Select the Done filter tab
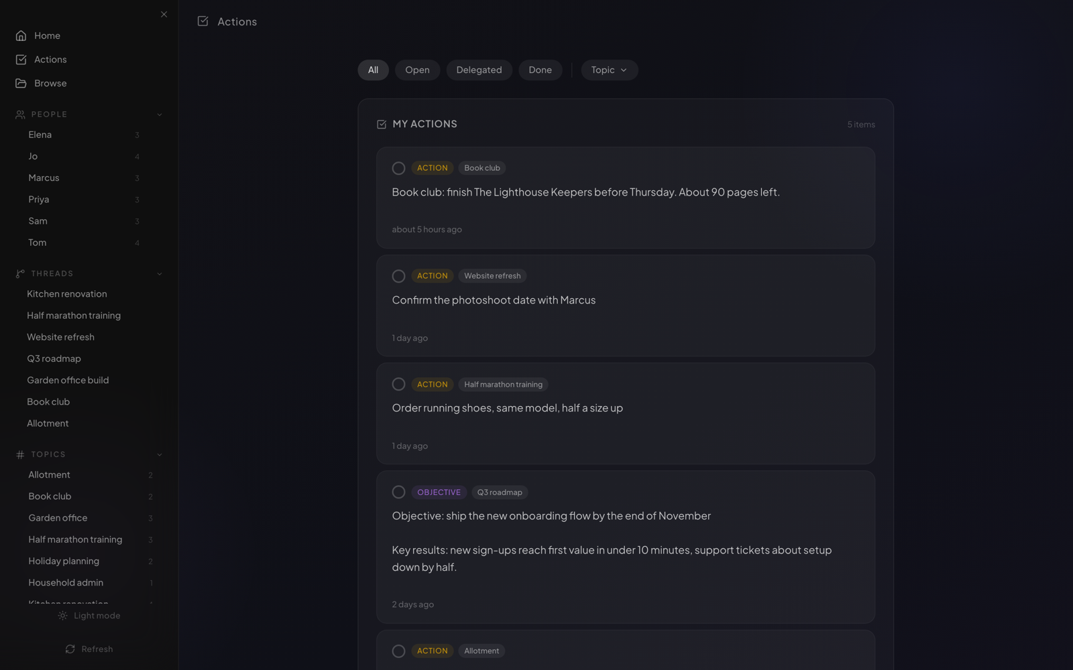The image size is (1073, 670). (x=540, y=70)
